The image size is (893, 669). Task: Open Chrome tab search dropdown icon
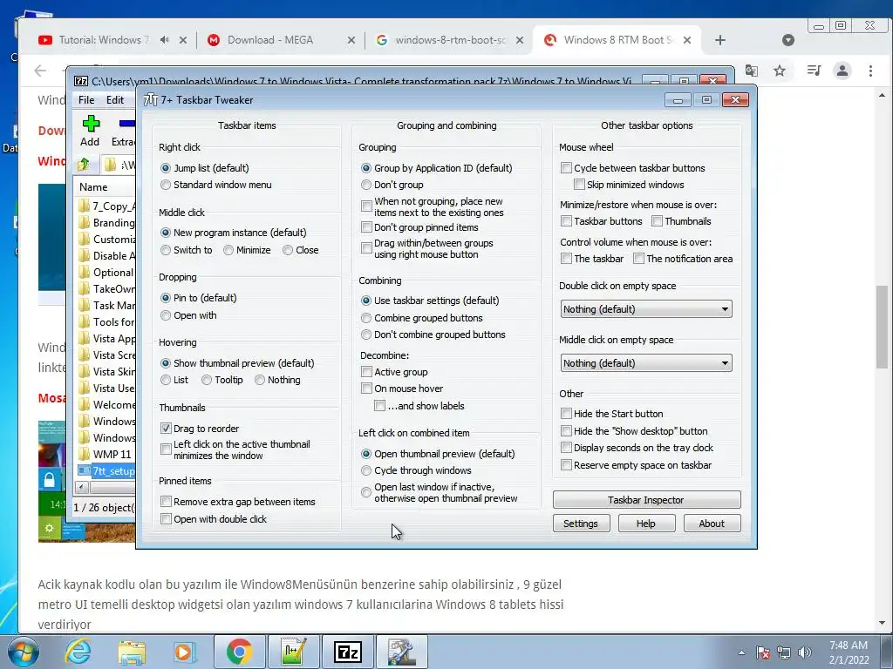pos(788,40)
